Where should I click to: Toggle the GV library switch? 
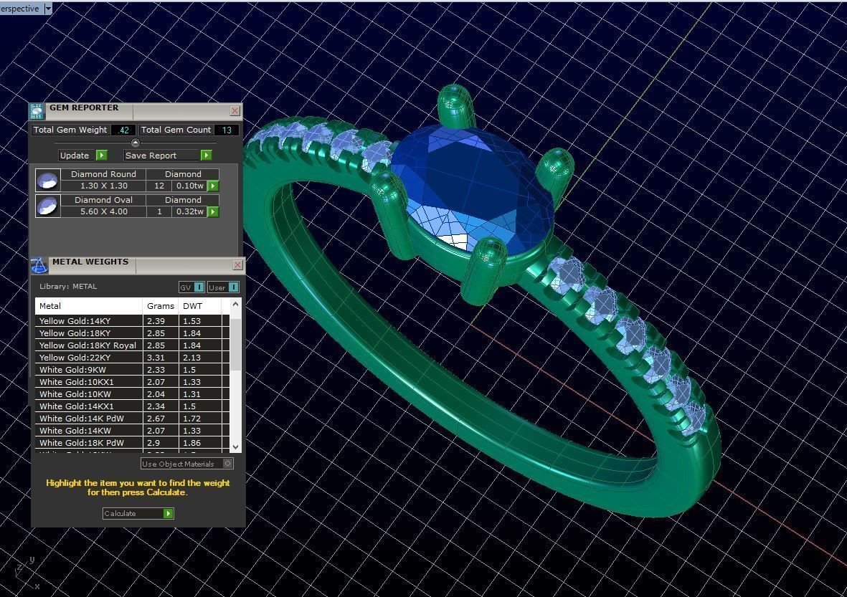[x=199, y=287]
